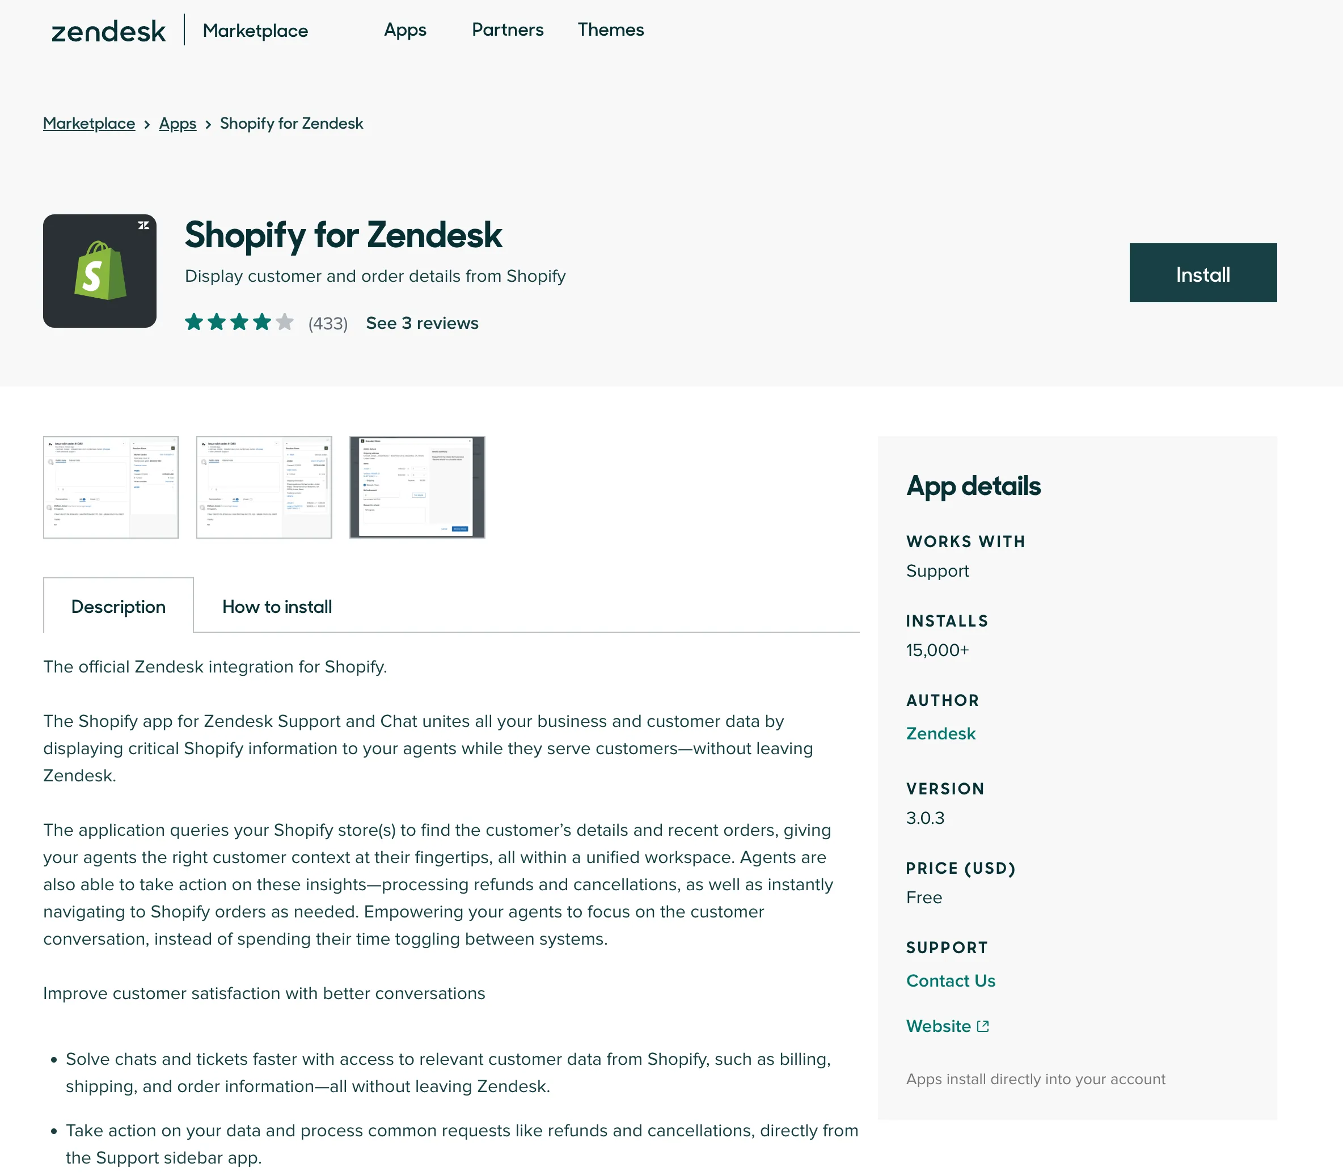This screenshot has width=1343, height=1176.
Task: Click the Install button
Action: click(x=1203, y=273)
